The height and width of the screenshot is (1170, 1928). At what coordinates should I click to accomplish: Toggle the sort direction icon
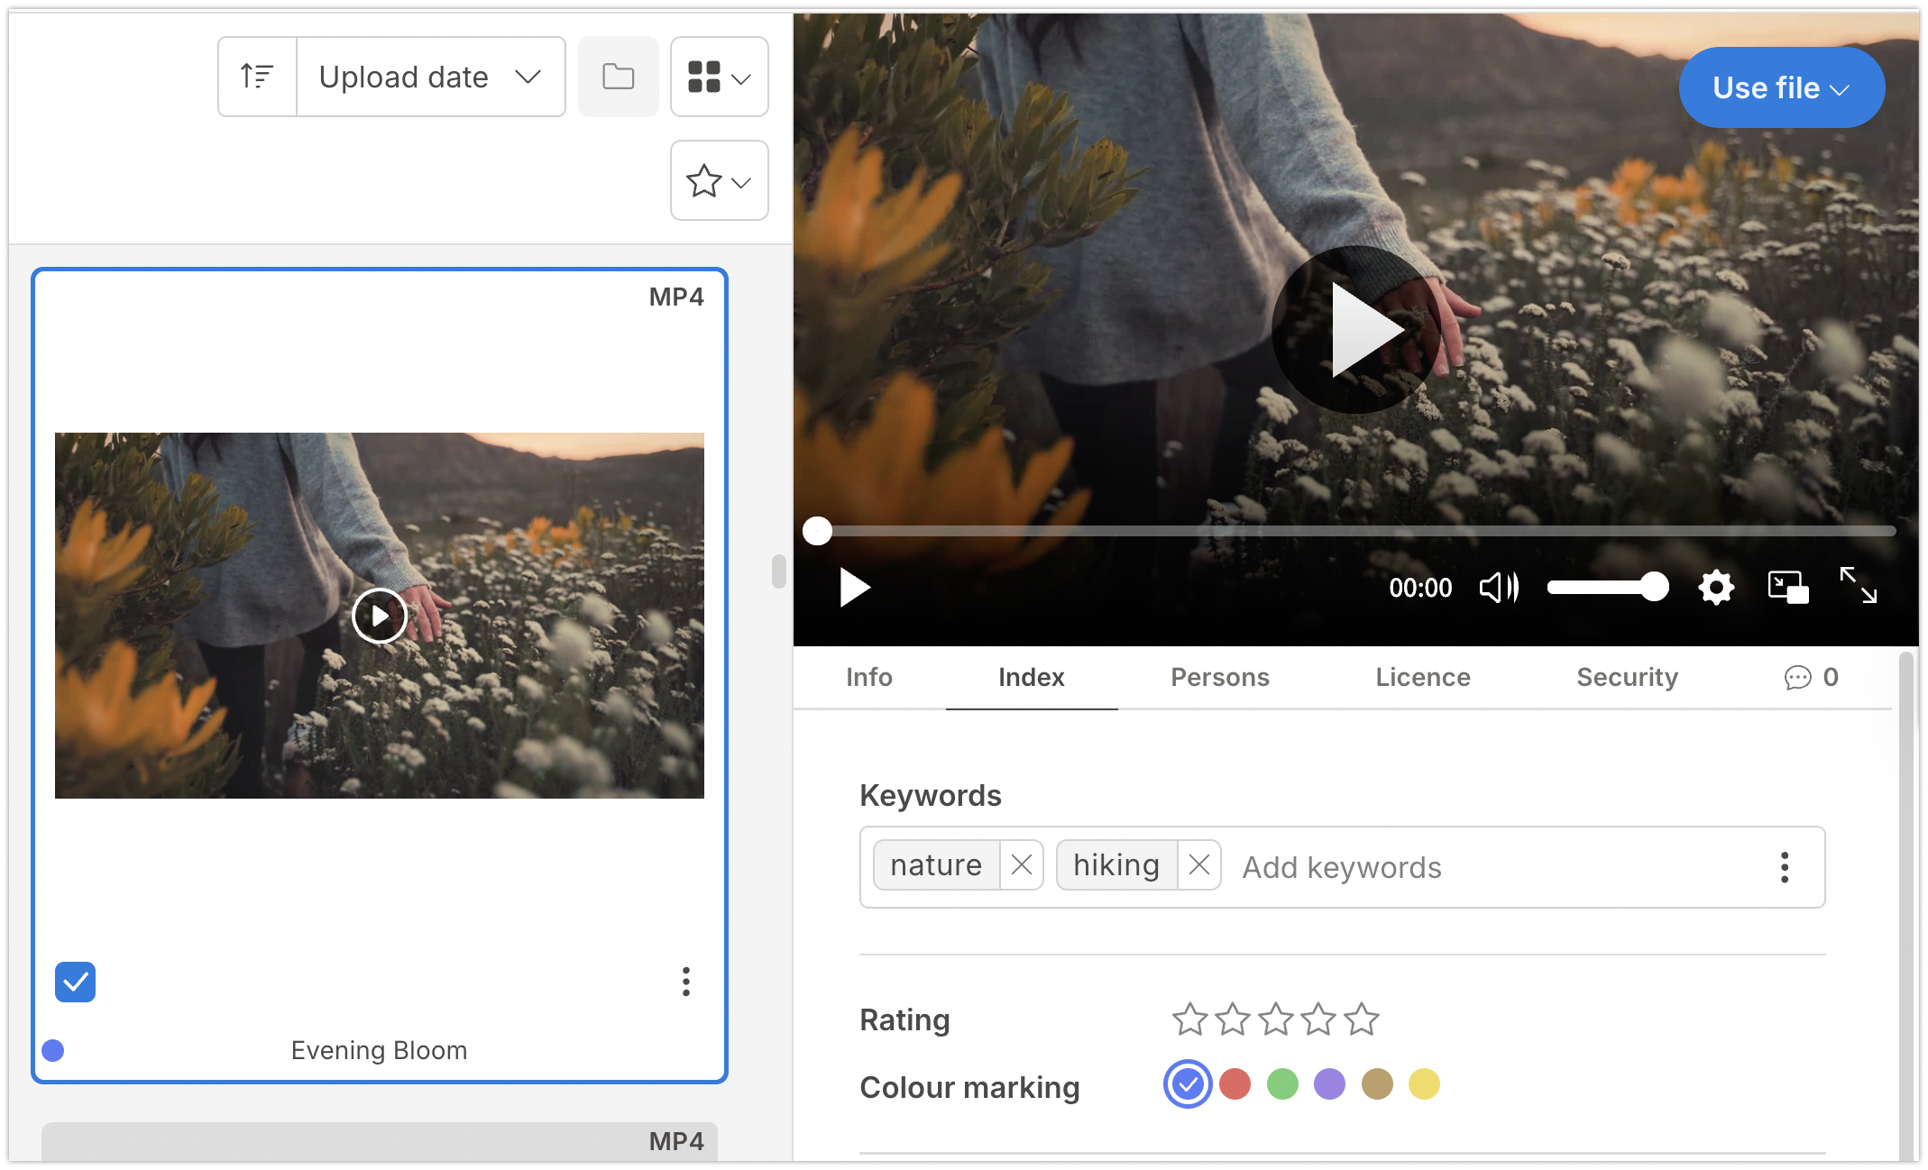[257, 77]
